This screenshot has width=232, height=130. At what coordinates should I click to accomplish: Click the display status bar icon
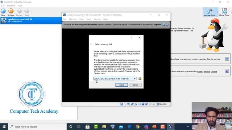point(143,104)
